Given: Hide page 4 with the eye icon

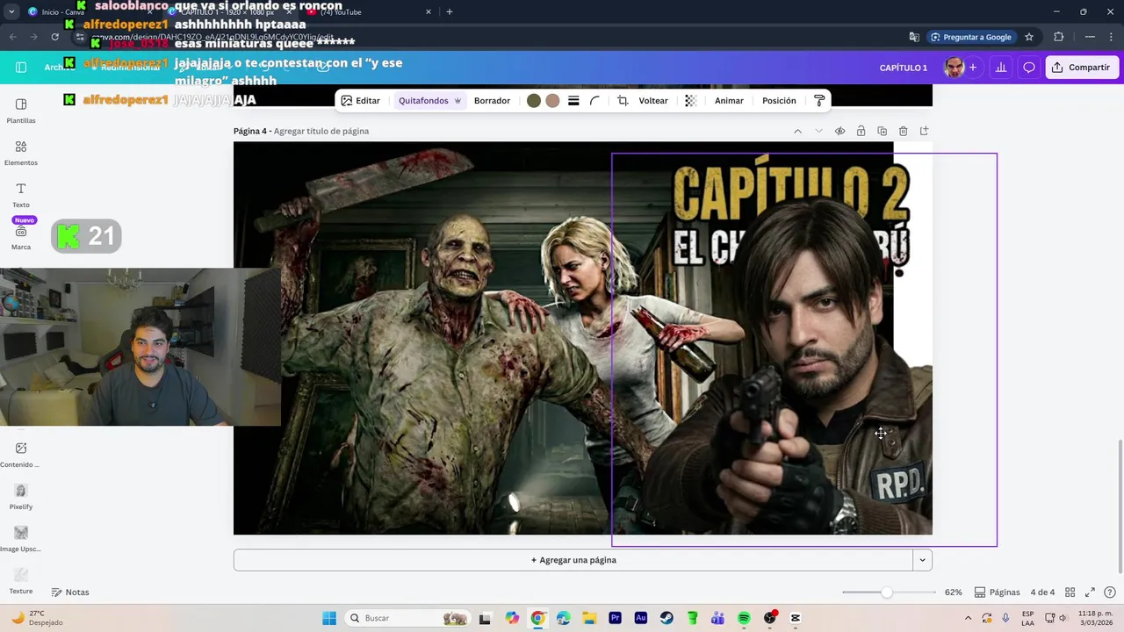Looking at the screenshot, I should (x=839, y=132).
